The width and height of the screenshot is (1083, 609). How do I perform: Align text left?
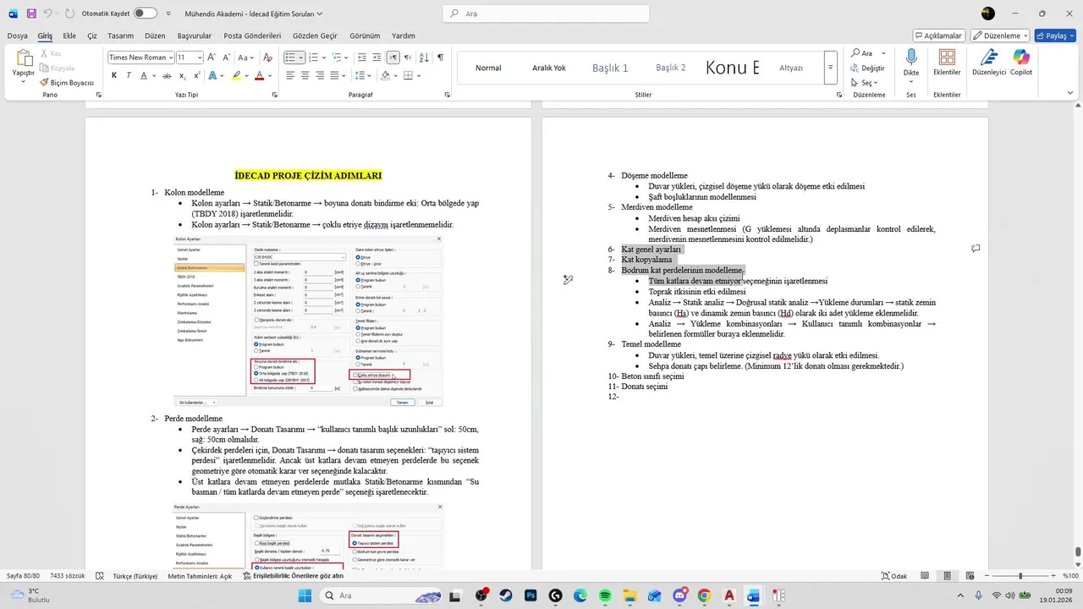290,75
